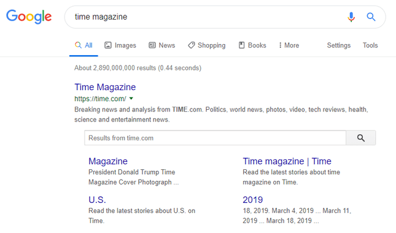Switch to the News tab

tap(162, 45)
